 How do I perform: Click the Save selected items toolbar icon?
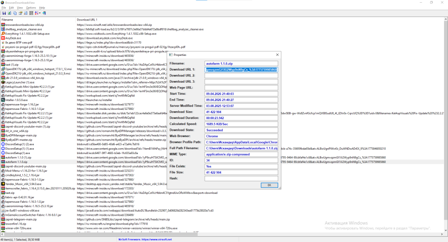coord(4,13)
